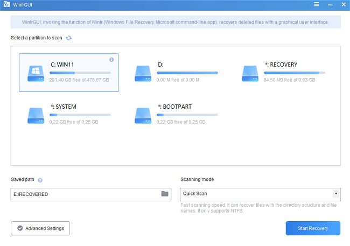The width and height of the screenshot is (350, 246).
Task: Minimize the WinfrGUI window
Action: [330, 5]
